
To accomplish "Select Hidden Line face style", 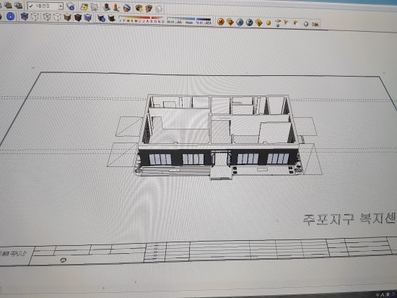I will [57, 17].
